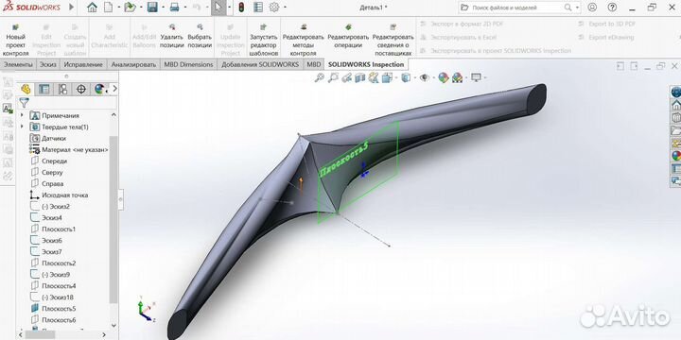
Task: Create a new document
Action: pos(108,8)
